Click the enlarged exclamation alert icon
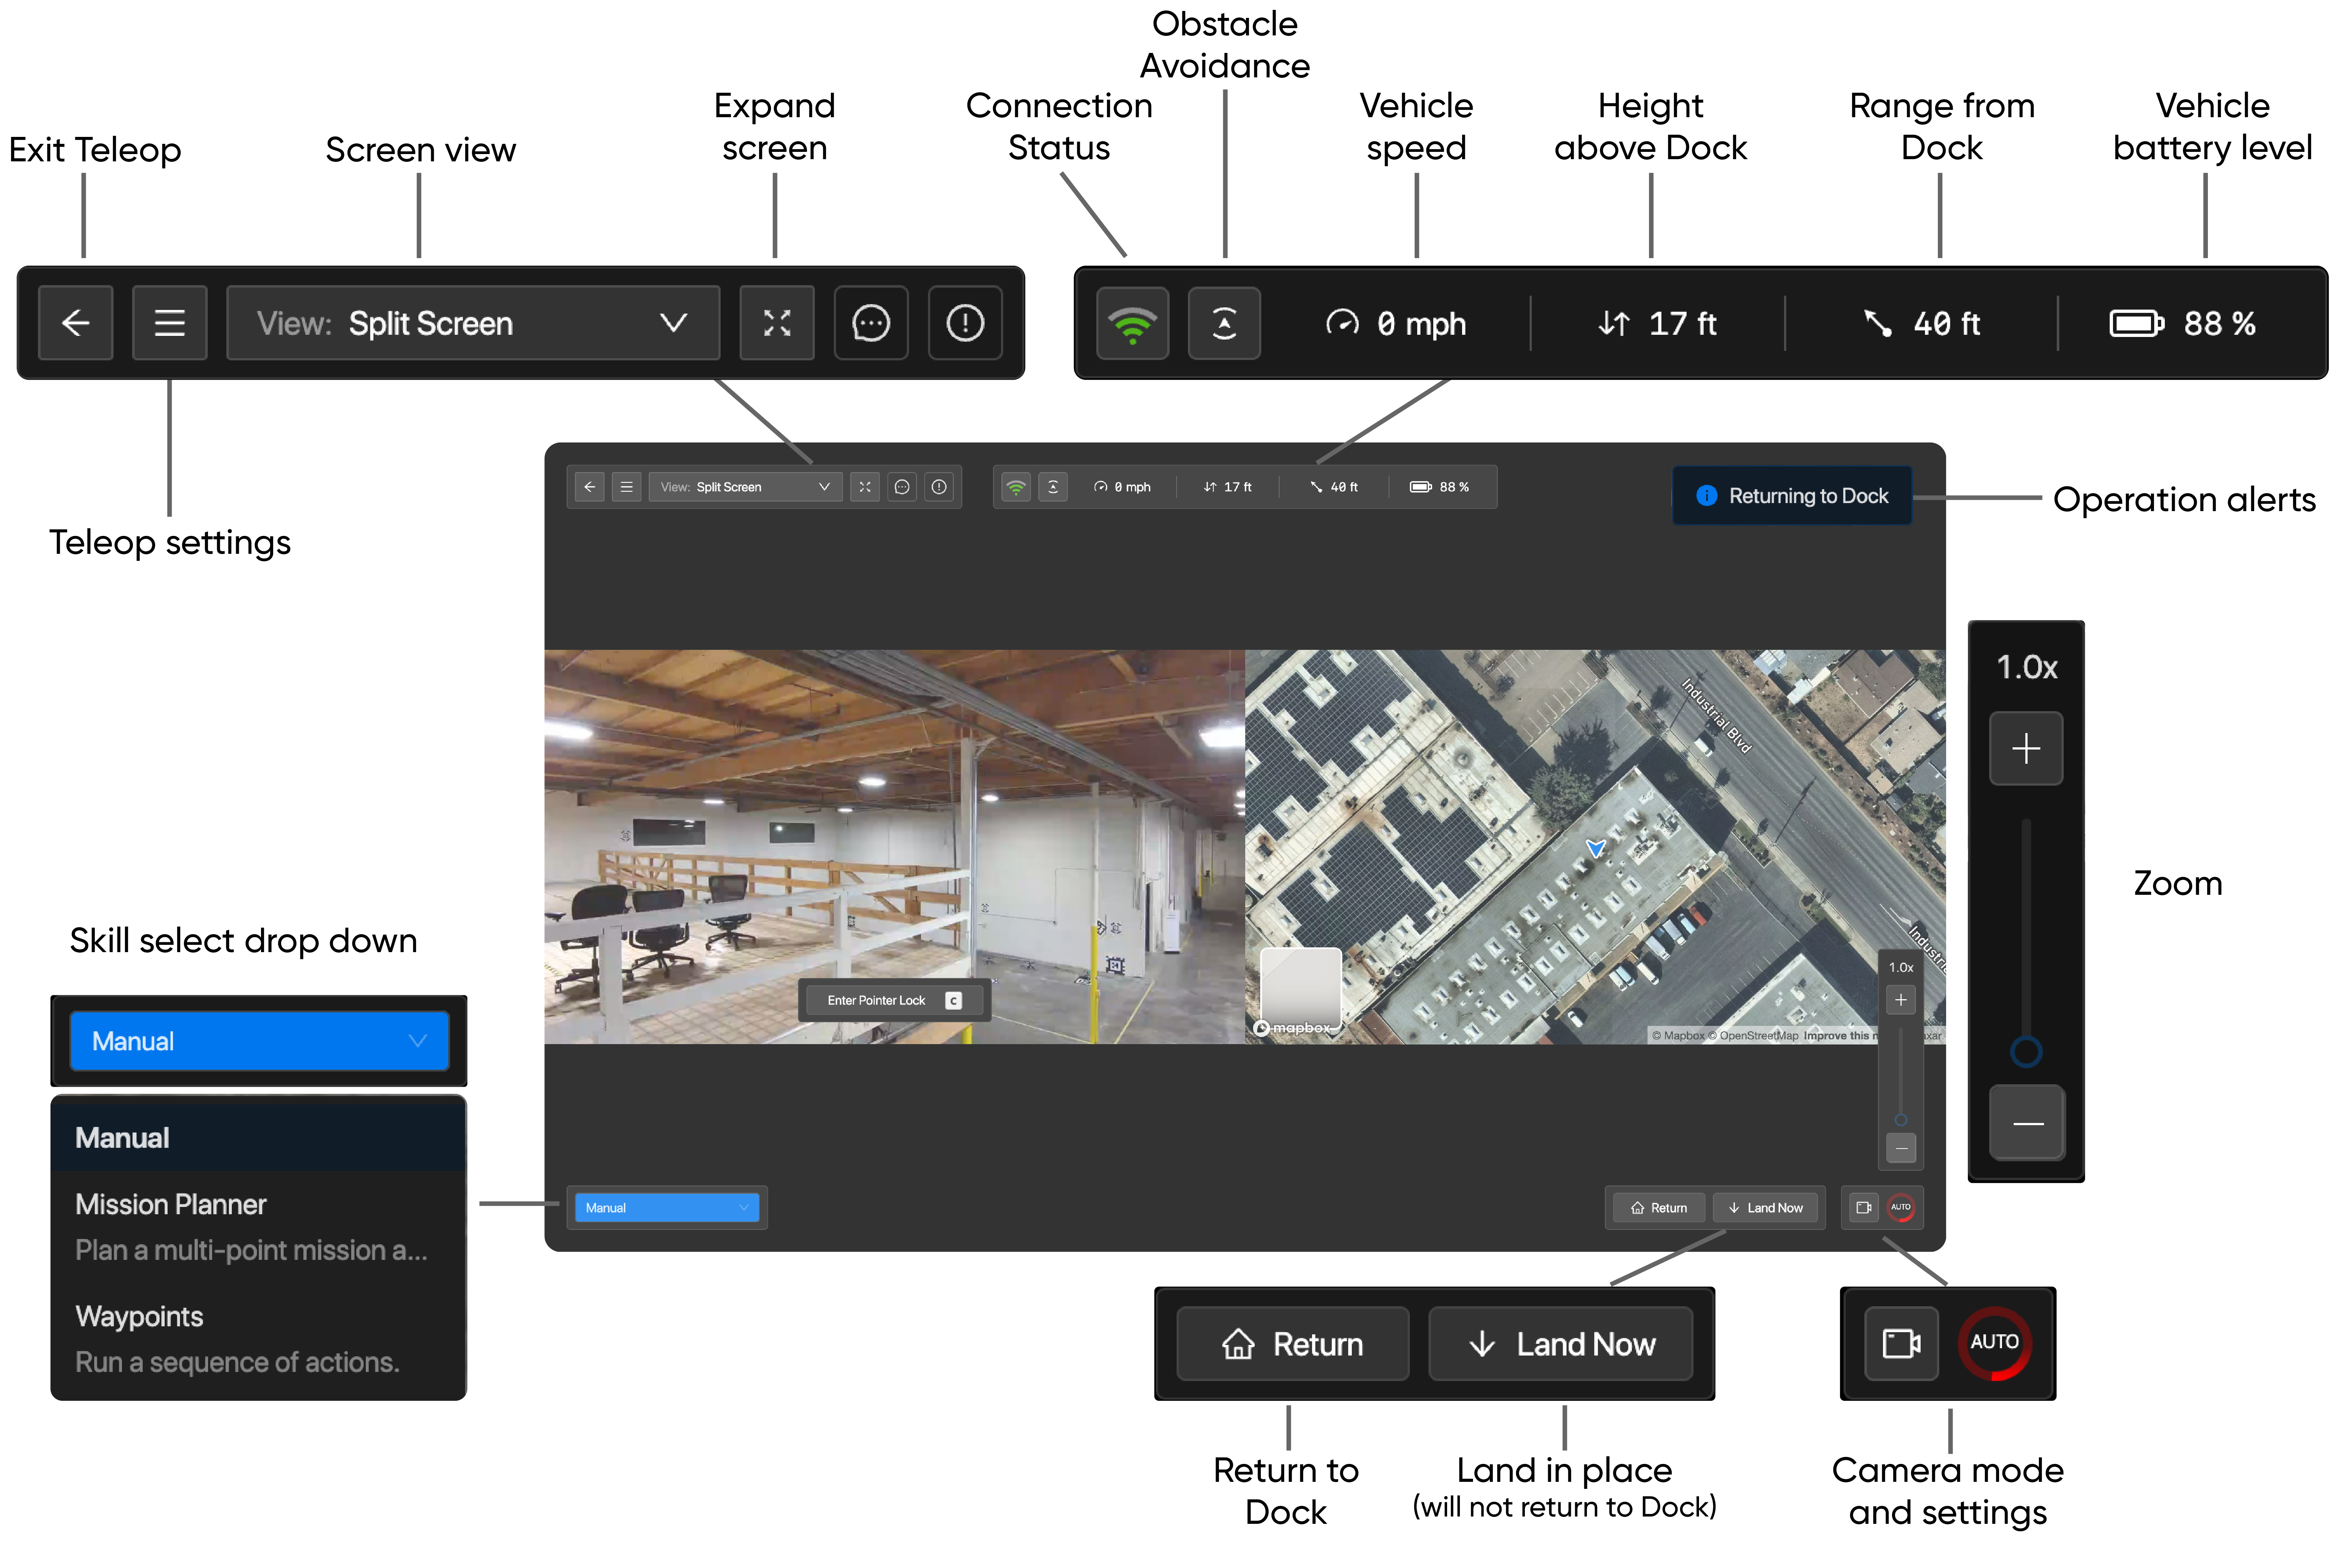The width and height of the screenshot is (2351, 1568). tap(965, 323)
